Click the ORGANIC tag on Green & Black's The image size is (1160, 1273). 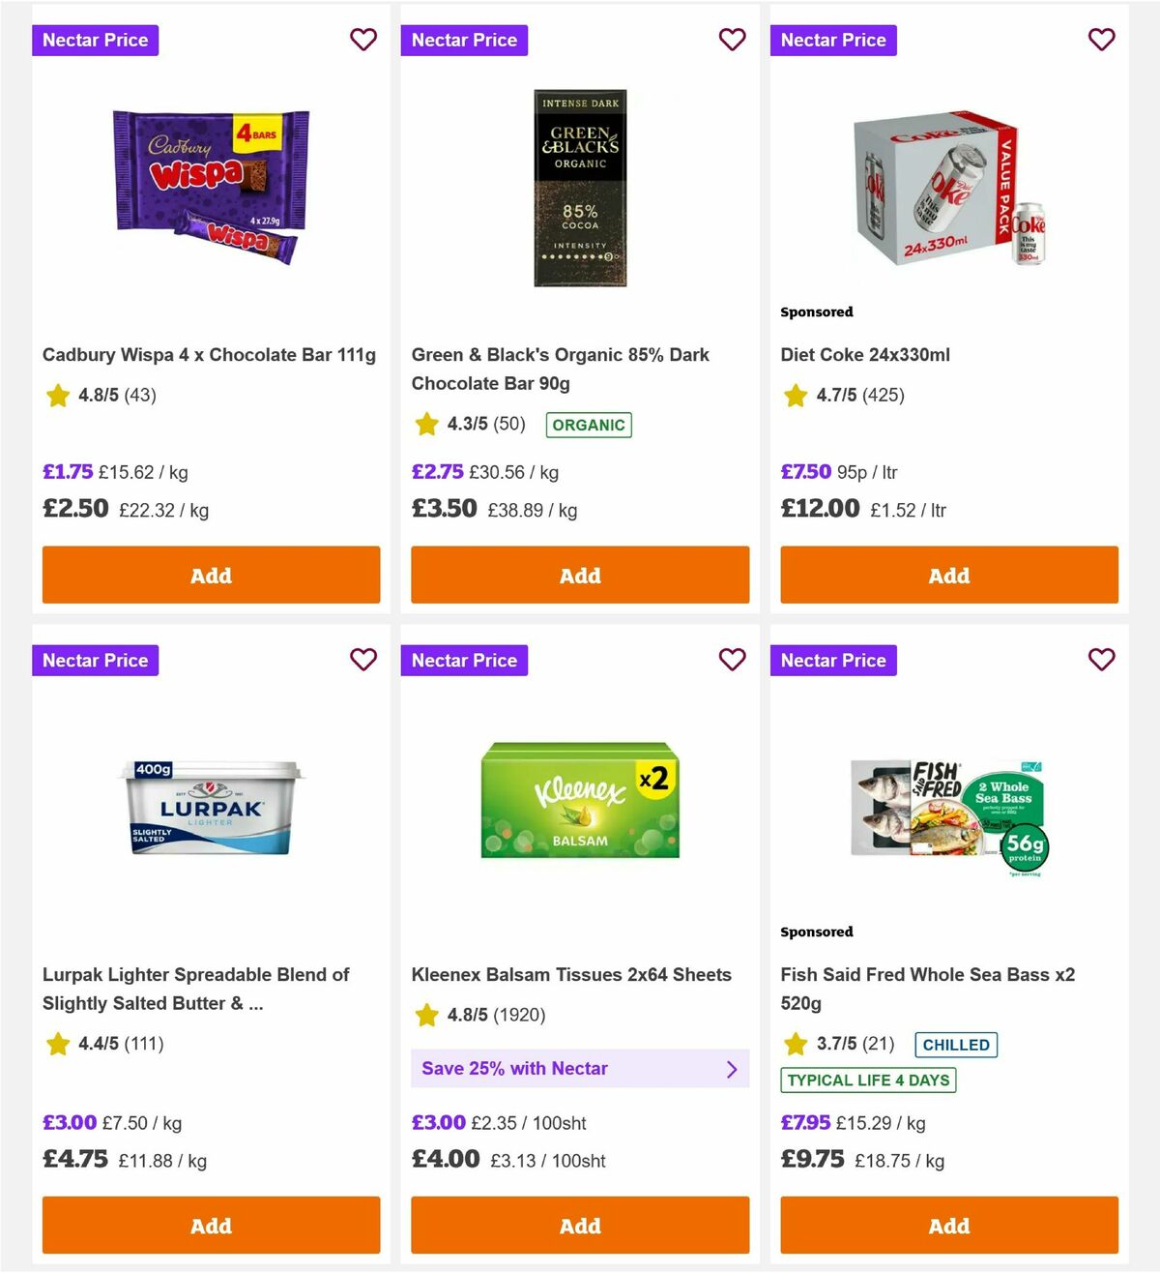(589, 424)
